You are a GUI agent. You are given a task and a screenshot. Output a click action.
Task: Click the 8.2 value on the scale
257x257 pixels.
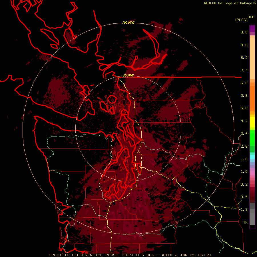[x=244, y=58]
